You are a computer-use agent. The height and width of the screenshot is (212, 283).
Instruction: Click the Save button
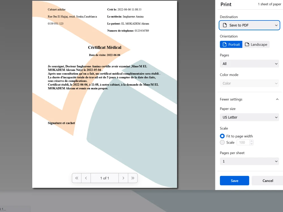tap(234, 181)
